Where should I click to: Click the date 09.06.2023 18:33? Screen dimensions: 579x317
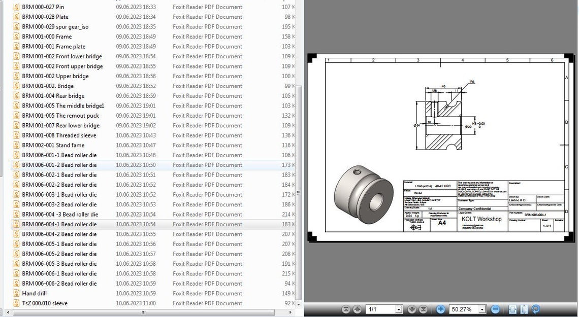[x=136, y=7]
